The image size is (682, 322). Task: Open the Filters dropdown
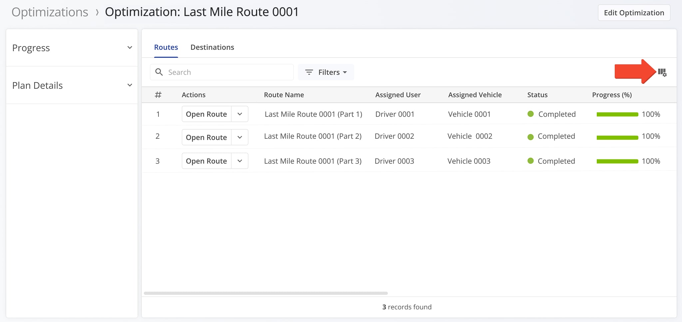pyautogui.click(x=326, y=72)
